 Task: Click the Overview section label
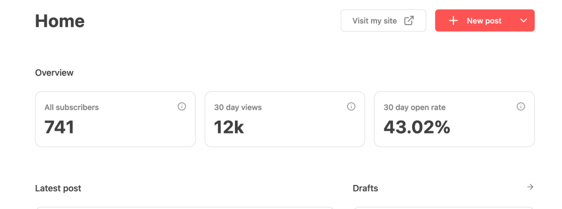click(x=54, y=73)
